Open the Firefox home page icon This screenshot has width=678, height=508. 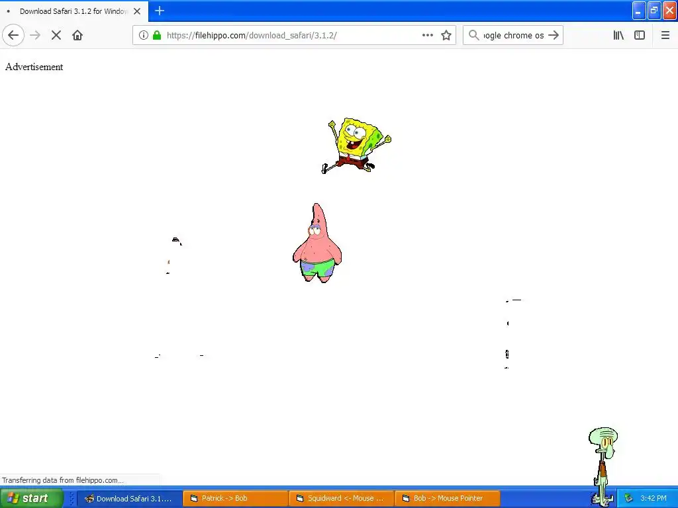coord(77,35)
